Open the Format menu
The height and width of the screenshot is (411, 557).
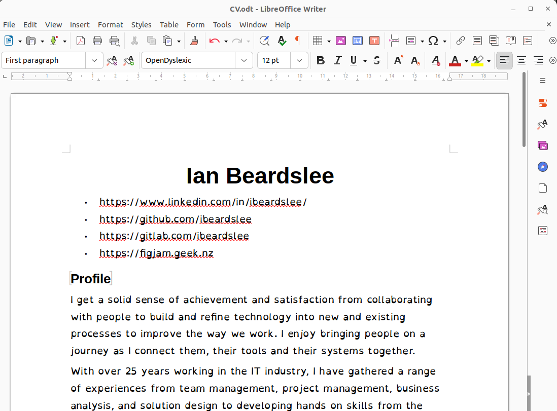tap(111, 24)
